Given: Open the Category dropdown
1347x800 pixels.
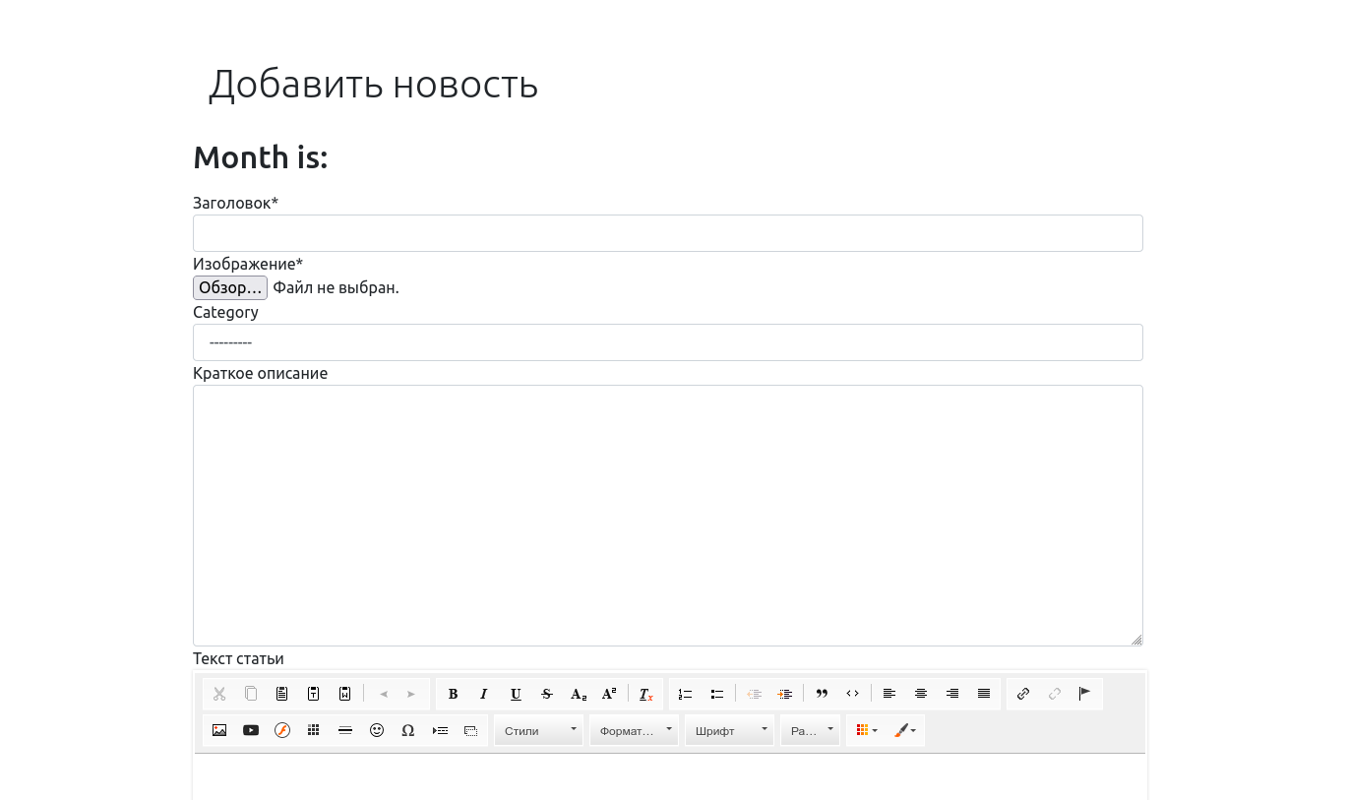Looking at the screenshot, I should 667,342.
